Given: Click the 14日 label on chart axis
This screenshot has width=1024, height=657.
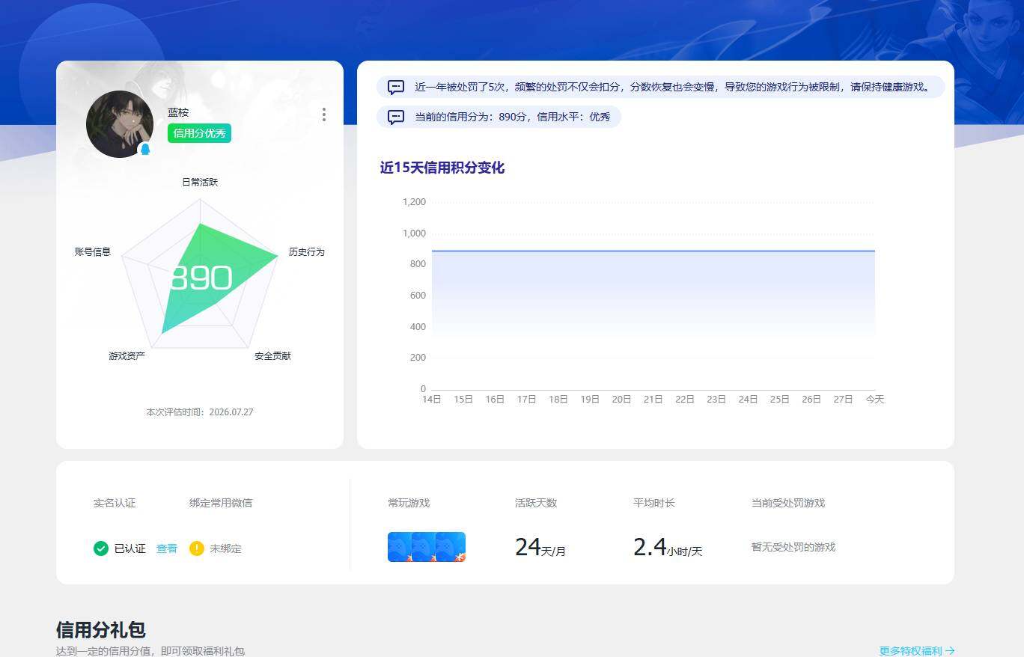Looking at the screenshot, I should 432,400.
